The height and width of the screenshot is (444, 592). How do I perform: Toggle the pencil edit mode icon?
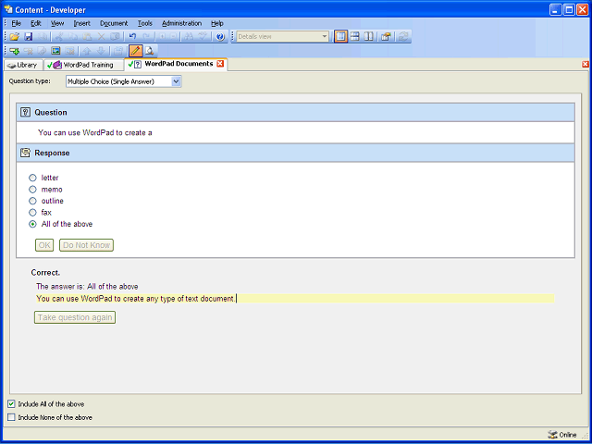(x=136, y=51)
